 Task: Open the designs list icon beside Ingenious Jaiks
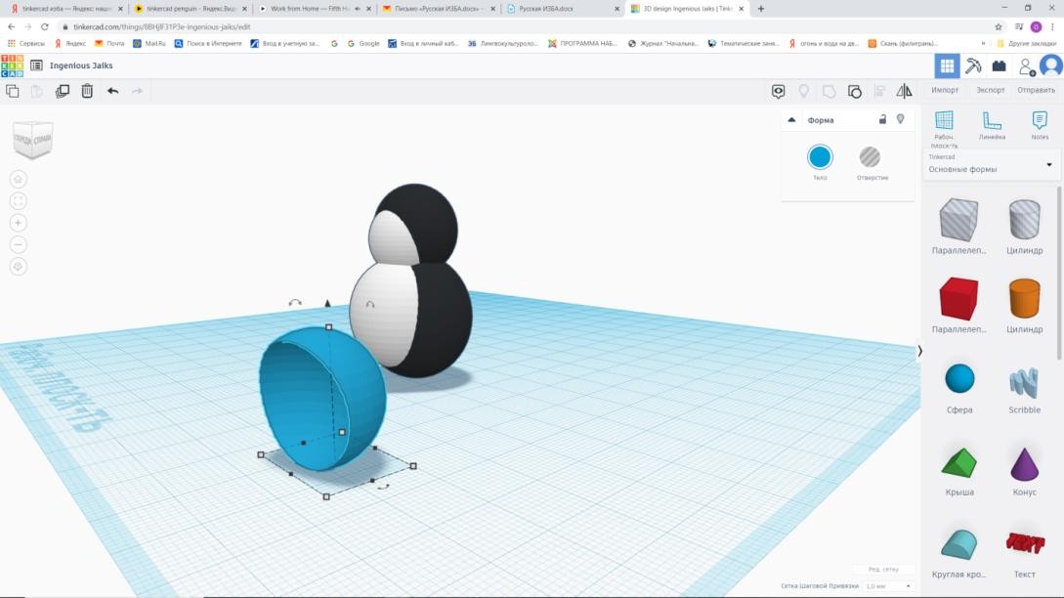point(37,65)
